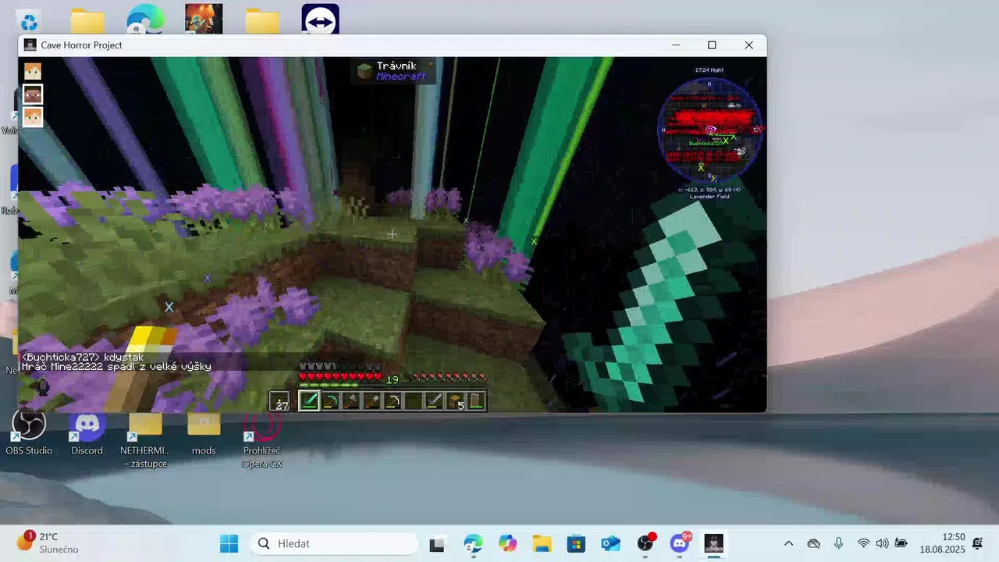Open the weather widget showing 21°C Slunečno
This screenshot has height=562, width=999.
tap(48, 542)
